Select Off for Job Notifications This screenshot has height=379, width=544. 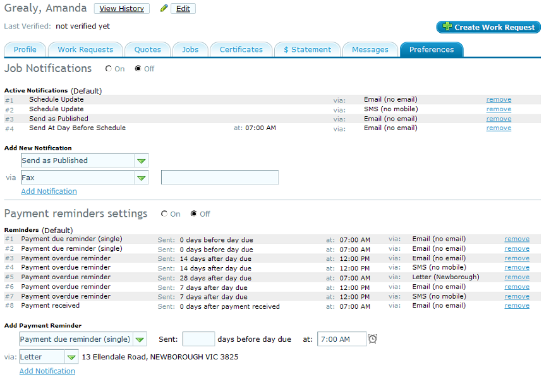pyautogui.click(x=138, y=69)
